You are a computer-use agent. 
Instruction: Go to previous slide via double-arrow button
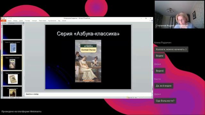(152, 88)
